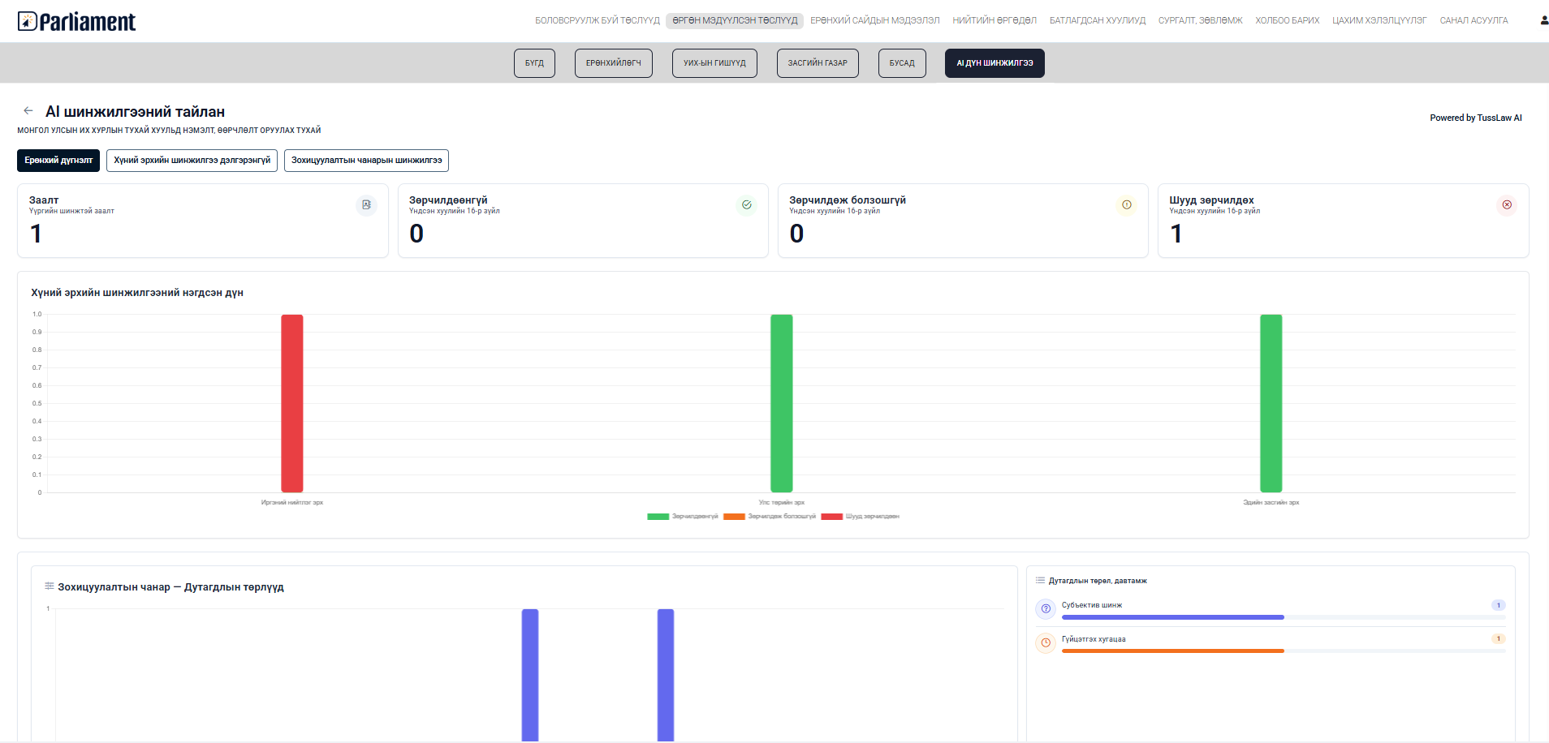The image size is (1549, 743).
Task: Click the green bar for Улс төрийн эрх
Action: coord(782,403)
